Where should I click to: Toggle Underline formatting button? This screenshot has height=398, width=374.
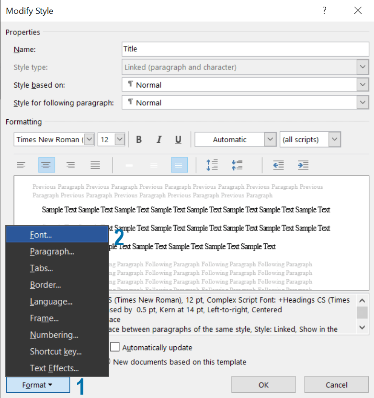(x=178, y=140)
